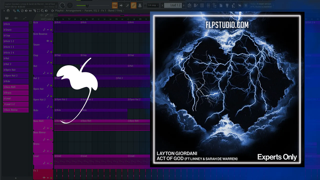Select Hat 2 pattern in picker list

[x=16, y=64]
